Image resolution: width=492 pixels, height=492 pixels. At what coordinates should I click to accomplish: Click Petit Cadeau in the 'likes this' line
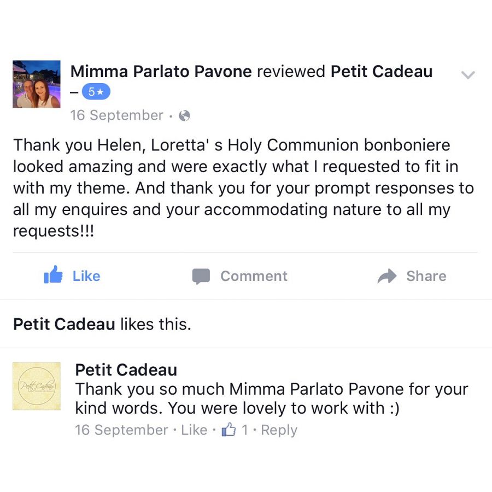tap(64, 324)
